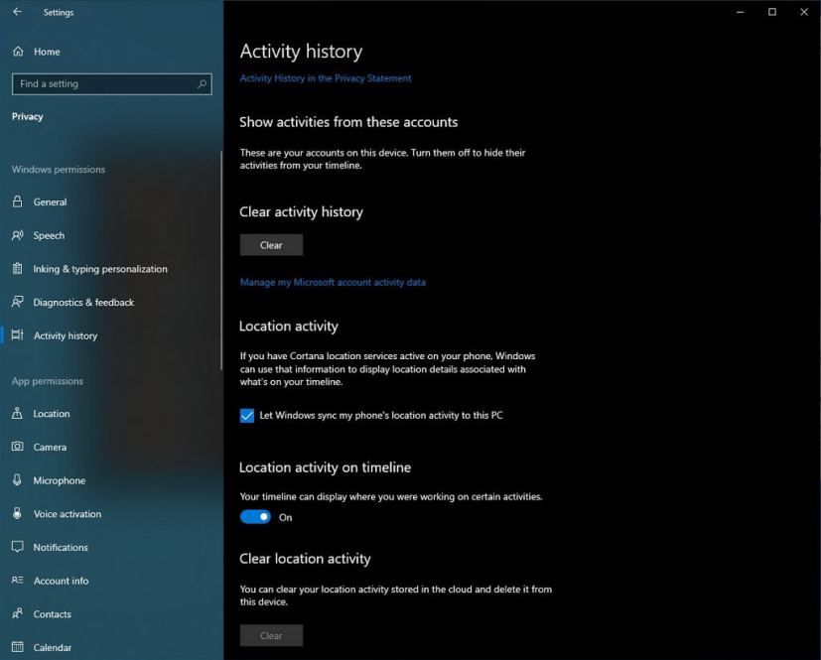This screenshot has height=660, width=821.
Task: Click the Clear location activity heading
Action: click(305, 559)
